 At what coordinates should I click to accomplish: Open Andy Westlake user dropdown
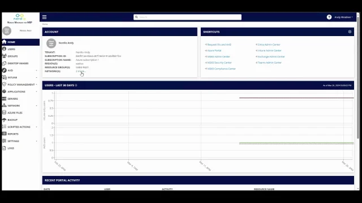tap(343, 17)
